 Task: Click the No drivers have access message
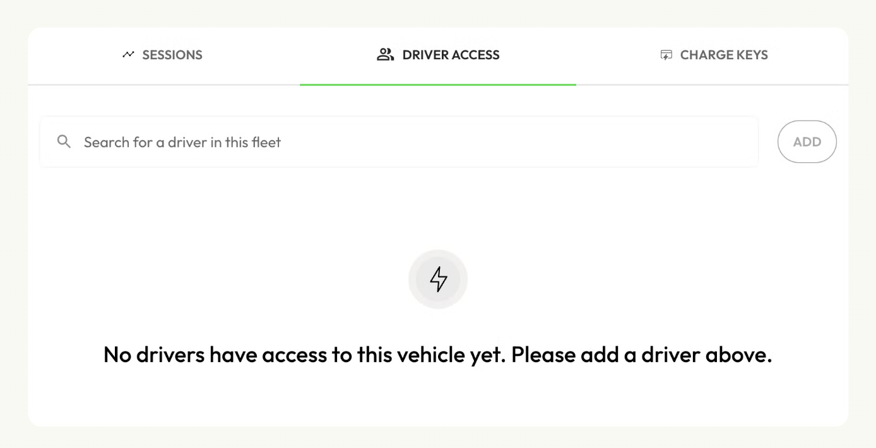(x=437, y=355)
